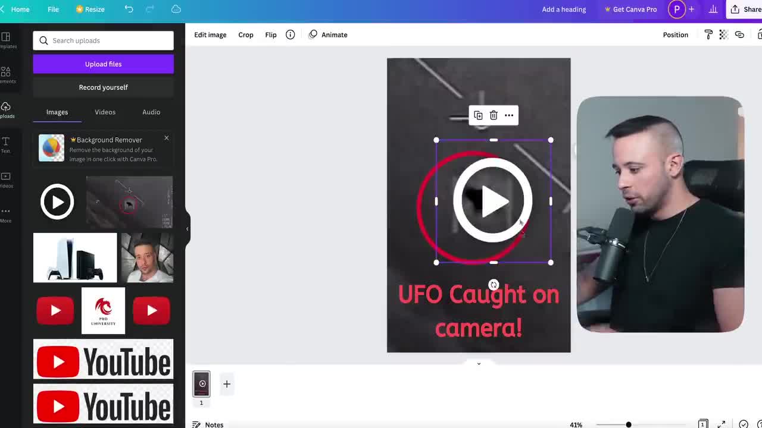The image size is (762, 428).
Task: Close the Background Remover promo
Action: click(x=167, y=138)
